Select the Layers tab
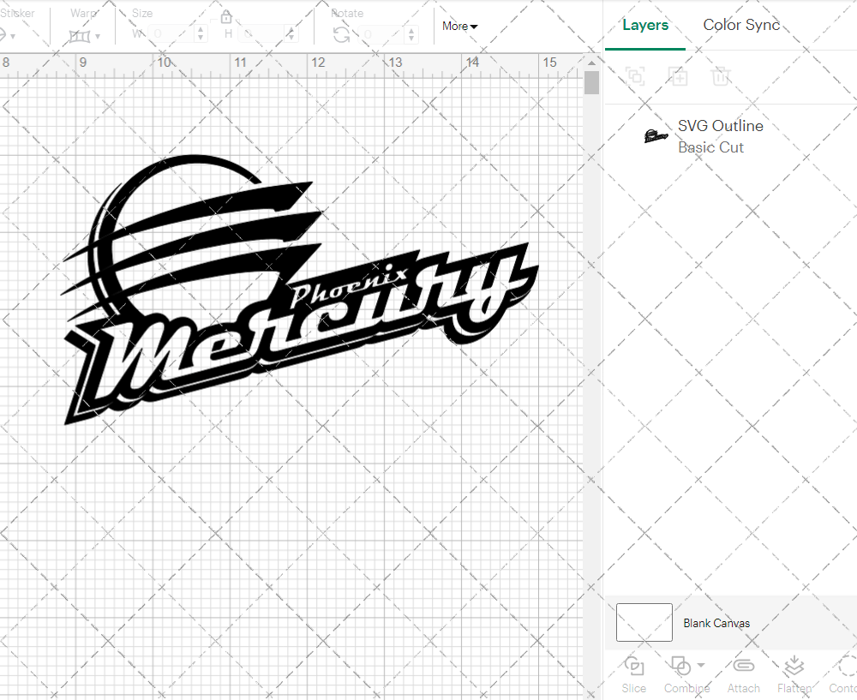The image size is (857, 700). coord(645,25)
